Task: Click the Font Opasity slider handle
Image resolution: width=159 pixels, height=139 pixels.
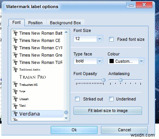Action: 104,80
